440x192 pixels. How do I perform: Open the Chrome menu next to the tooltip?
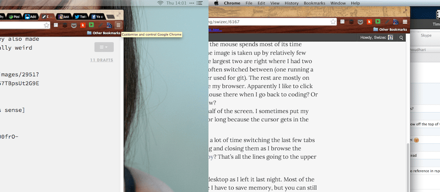click(x=118, y=25)
